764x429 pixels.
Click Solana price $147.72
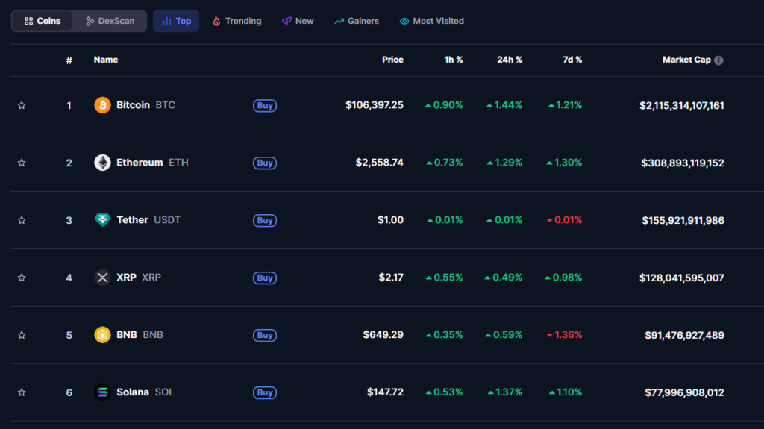(x=386, y=392)
